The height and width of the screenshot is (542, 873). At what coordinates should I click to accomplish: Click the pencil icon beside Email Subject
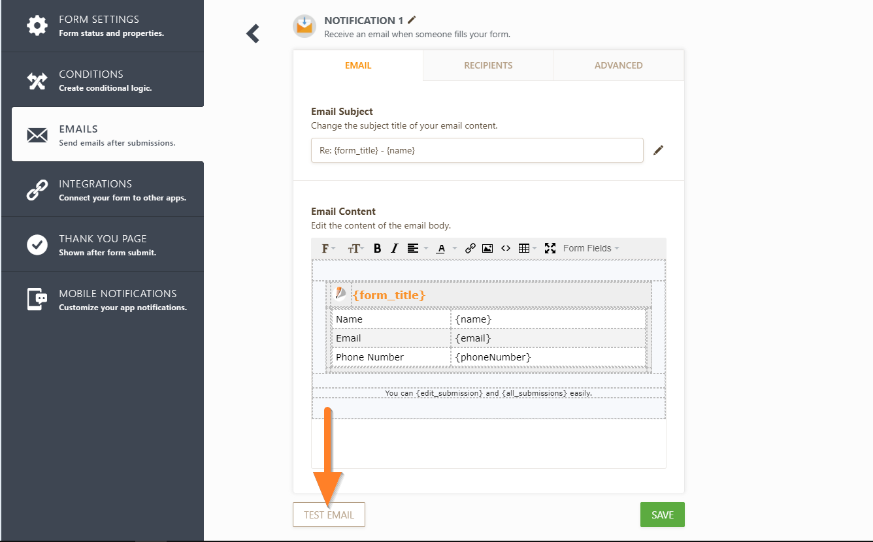[x=658, y=150]
